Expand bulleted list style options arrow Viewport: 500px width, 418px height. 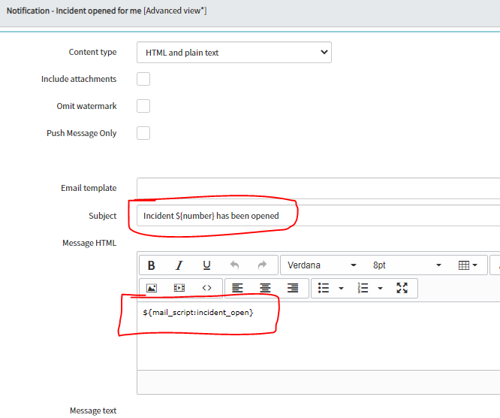(x=341, y=289)
